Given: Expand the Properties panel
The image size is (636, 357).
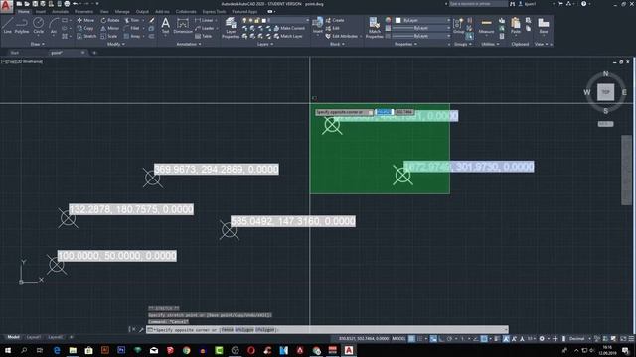Looking at the screenshot, I should coord(406,44).
